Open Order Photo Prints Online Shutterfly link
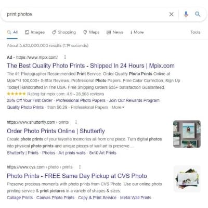The image size is (208, 208). 56,131
